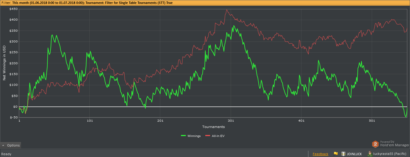Screen dimensions: 410x157
Task: Click the luckyrasta55 player avatar icon
Action: pyautogui.click(x=370, y=154)
